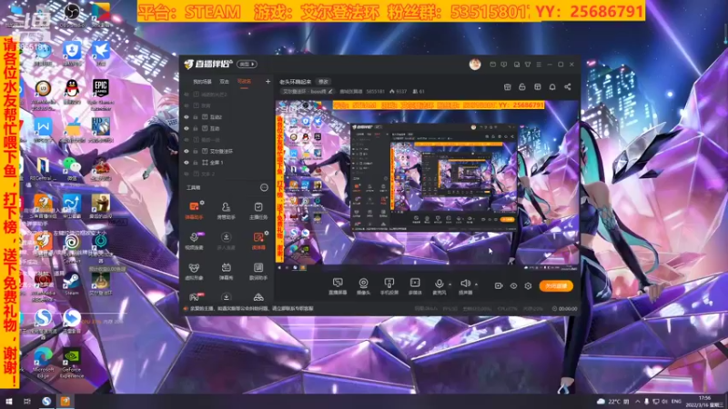Viewport: 728px width, 409px height.
Task: Open Steam desktop shortcut
Action: coord(72,284)
